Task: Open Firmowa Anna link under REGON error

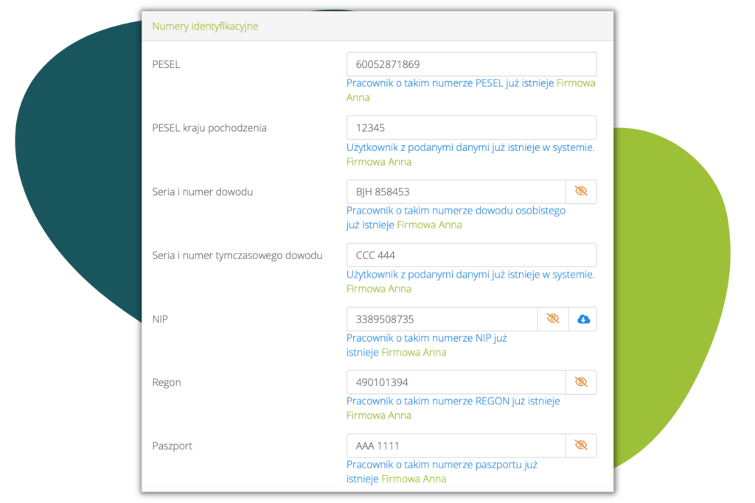Action: click(379, 415)
